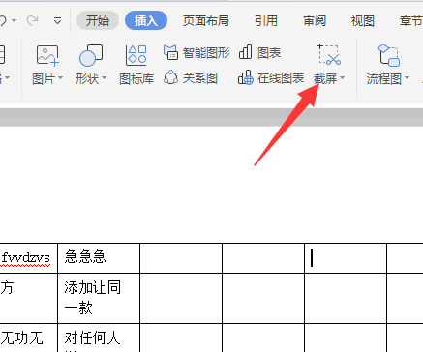Screen dimensions: 423x352
Task: Expand the 形状 dropdown arrow
Action: (x=104, y=78)
